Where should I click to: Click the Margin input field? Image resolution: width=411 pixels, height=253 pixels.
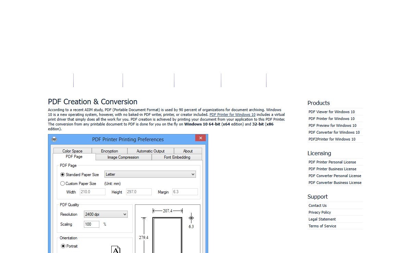[x=185, y=192]
